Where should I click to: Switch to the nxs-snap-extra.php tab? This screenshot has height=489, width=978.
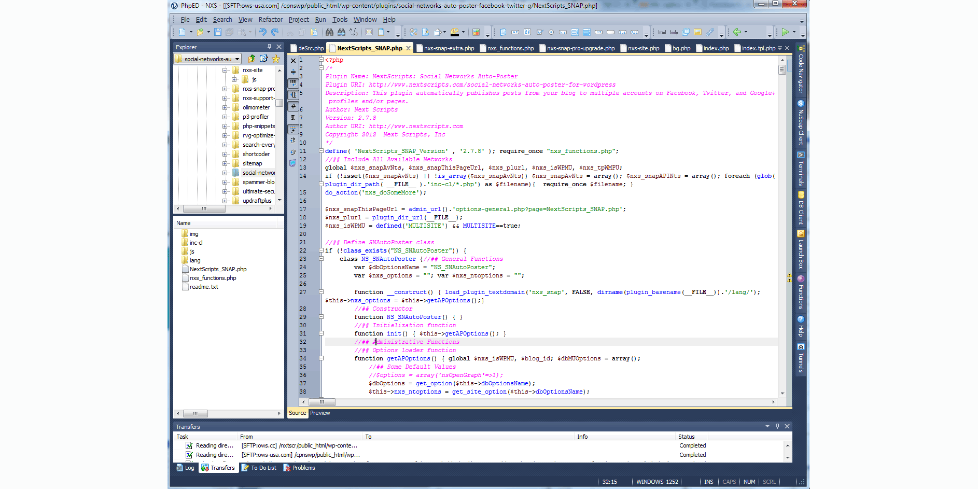click(x=445, y=48)
